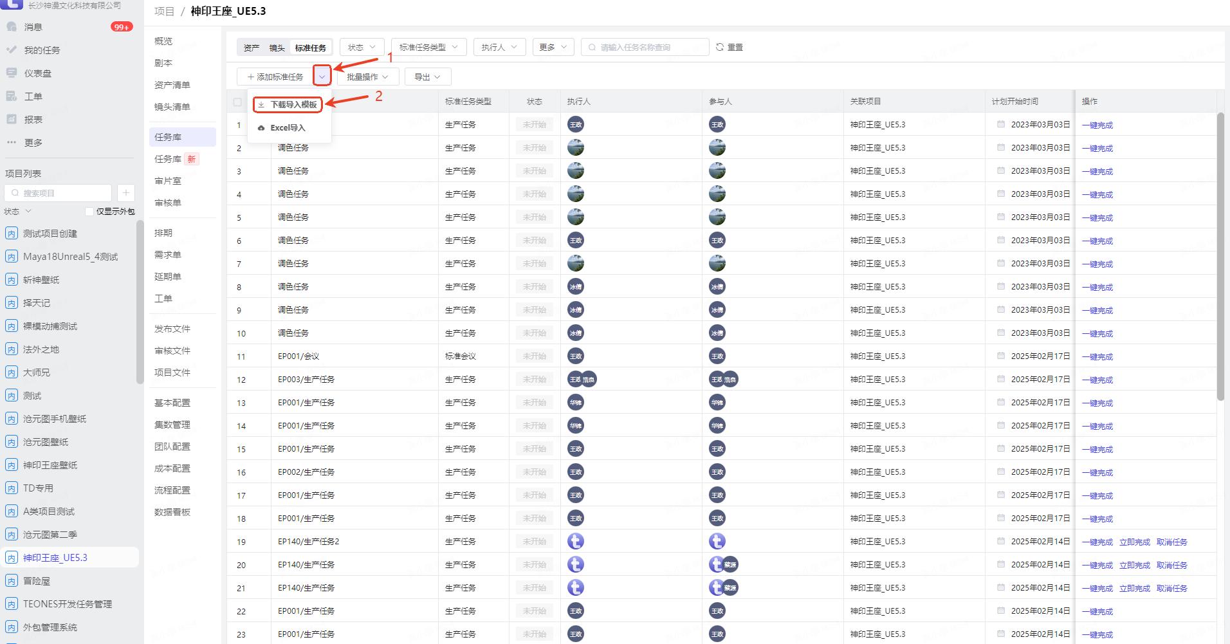
Task: Click the 仪表盘 dashboard icon
Action: coord(12,73)
